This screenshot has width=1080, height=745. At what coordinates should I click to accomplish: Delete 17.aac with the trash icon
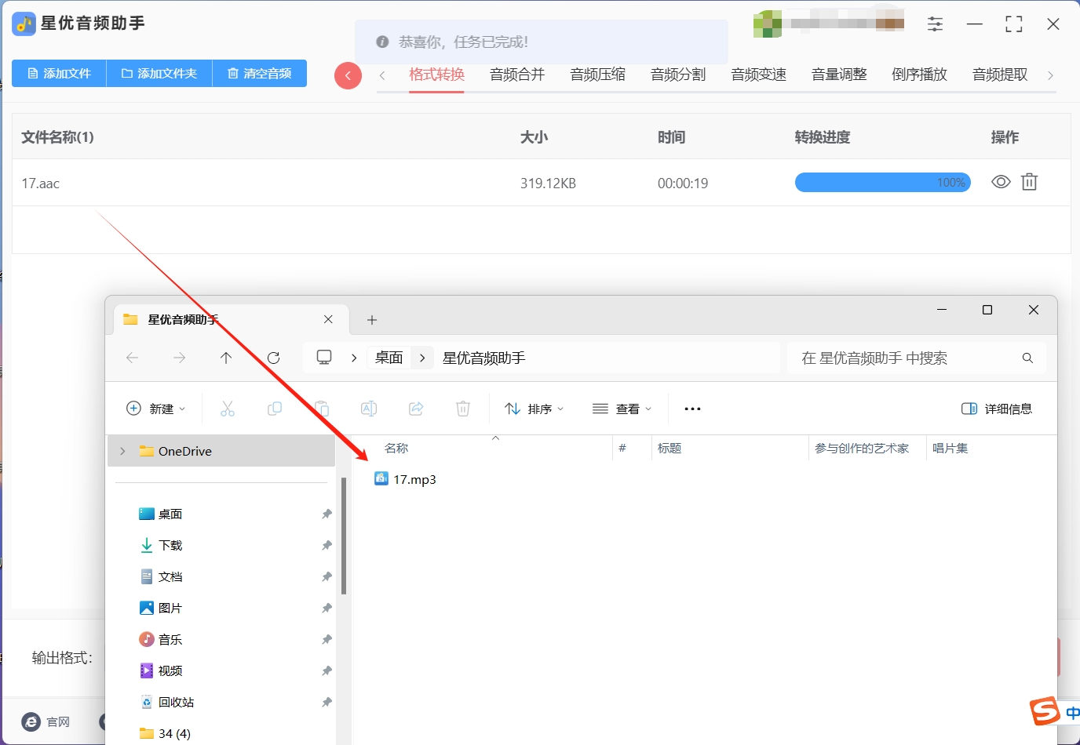(1029, 182)
